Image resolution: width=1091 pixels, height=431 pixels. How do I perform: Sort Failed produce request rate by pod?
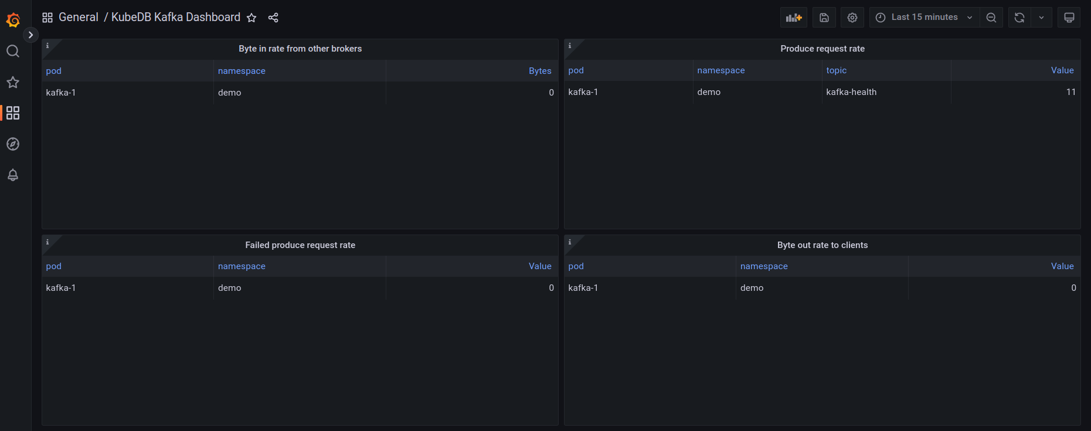pos(54,266)
